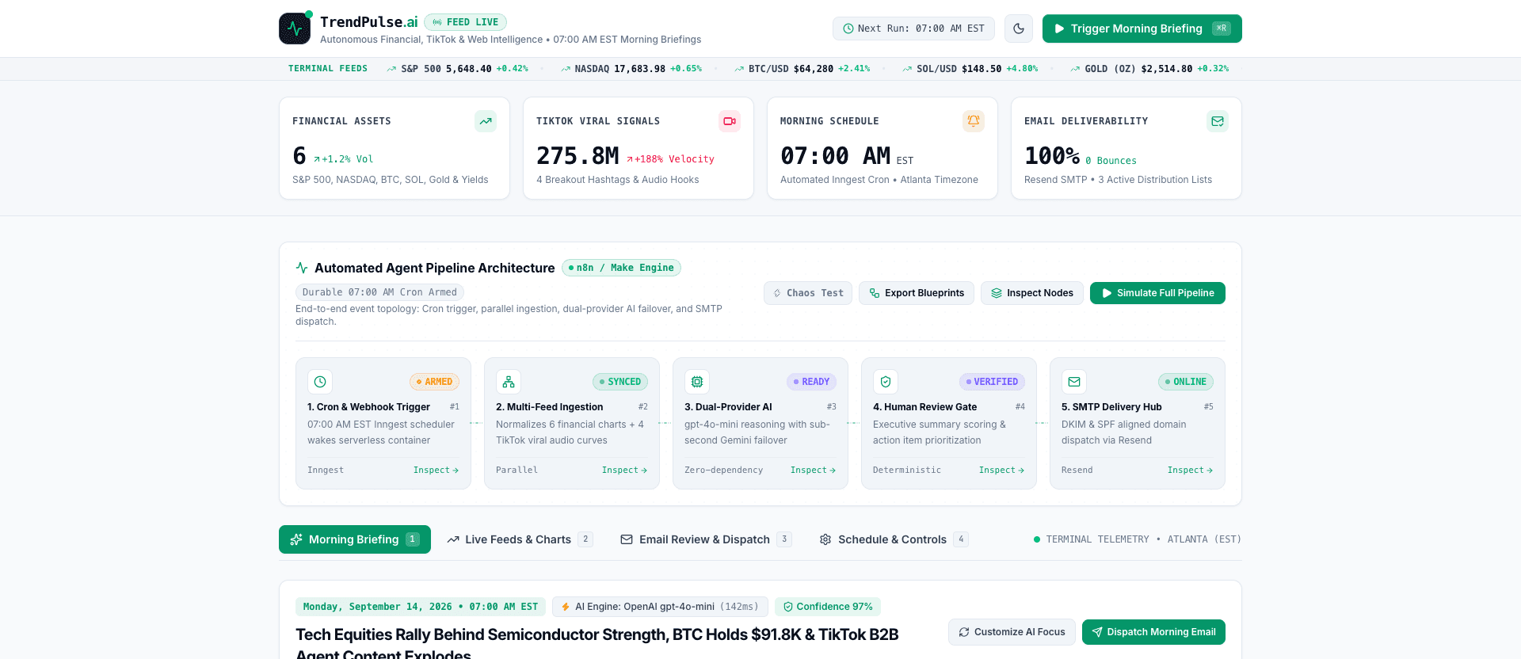Screen dimensions: 1521x659
Task: Click Inspect link on Multi-Feed Ingestion card
Action: pos(624,470)
